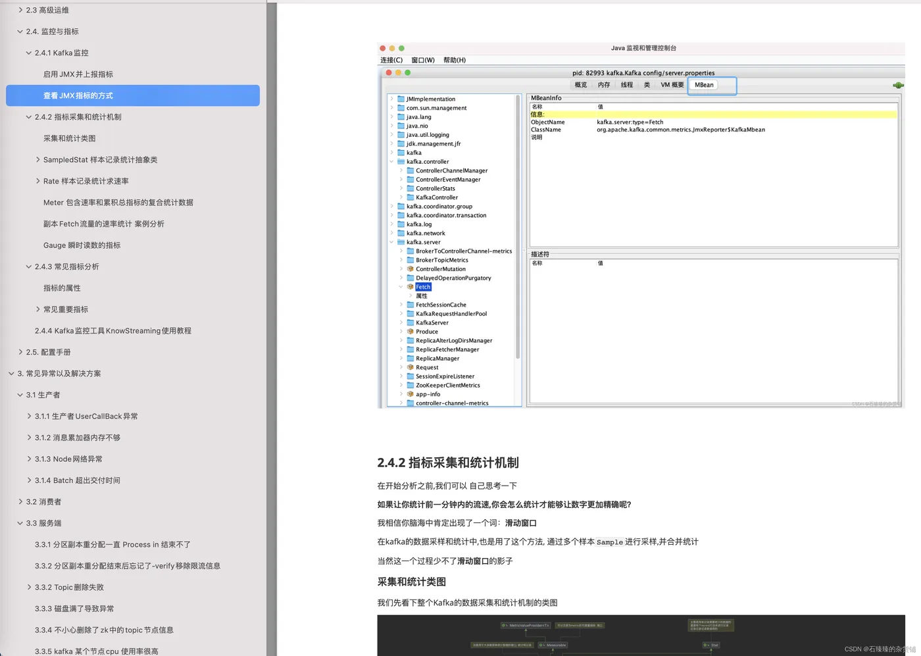
Task: Click the kafka.controller folder icon
Action: (401, 161)
